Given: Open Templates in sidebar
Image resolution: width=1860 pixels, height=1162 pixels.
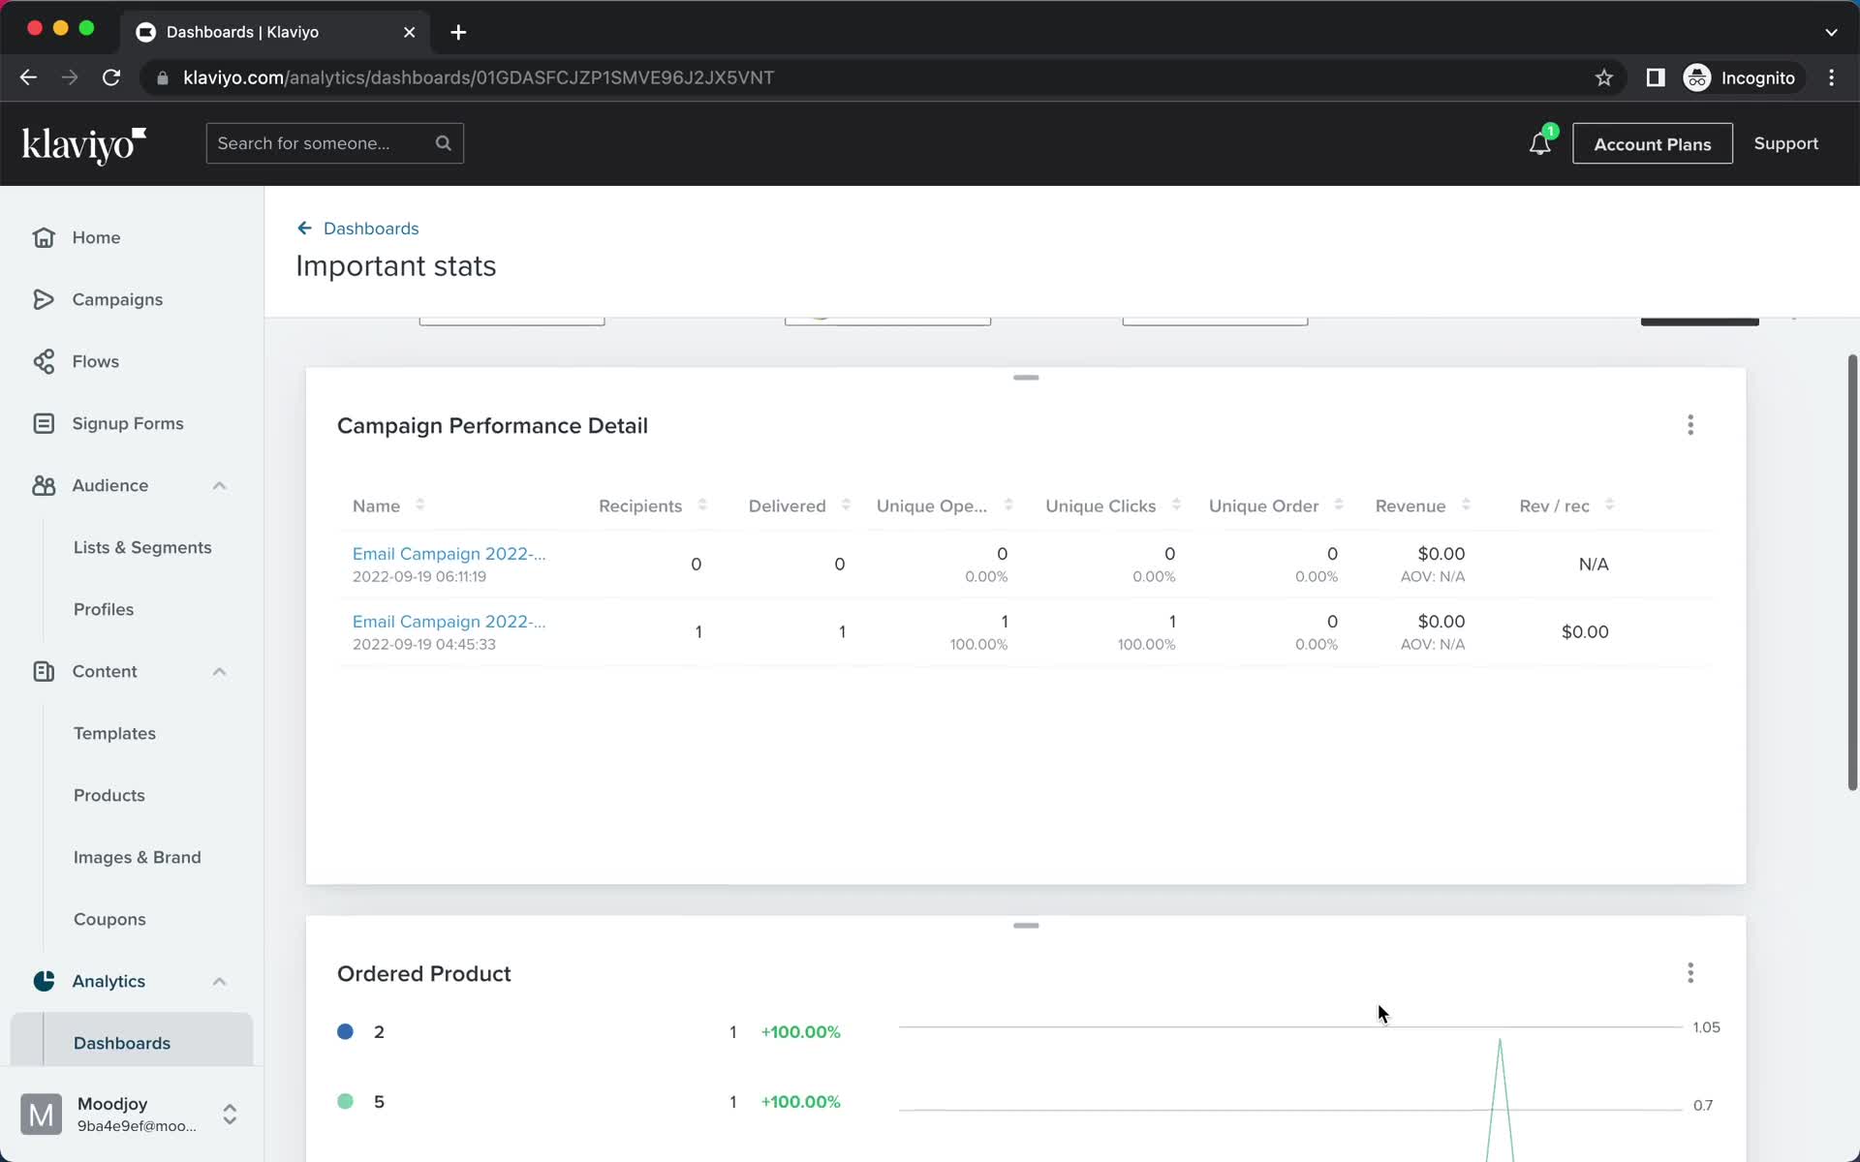Looking at the screenshot, I should [x=114, y=733].
